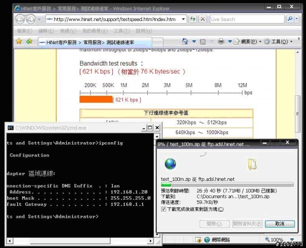Viewport: 306px width, 248px height.
Task: Open the 工具(T) menu in menu bar
Action: (x=122, y=31)
